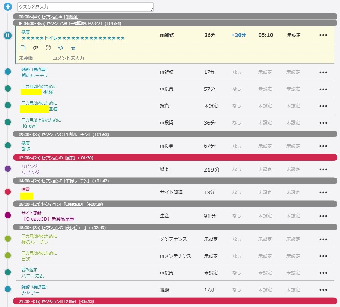Click the blue plus add-task icon
The height and width of the screenshot is (307, 340).
pos(8,7)
